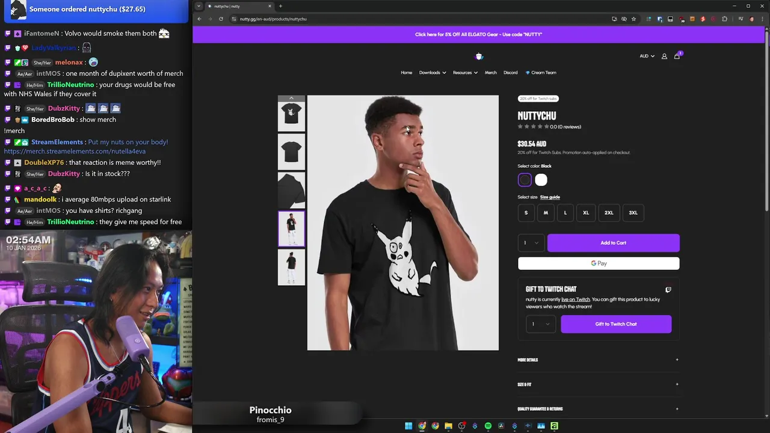Choose the black color swatch
Viewport: 770px width, 433px height.
point(525,180)
